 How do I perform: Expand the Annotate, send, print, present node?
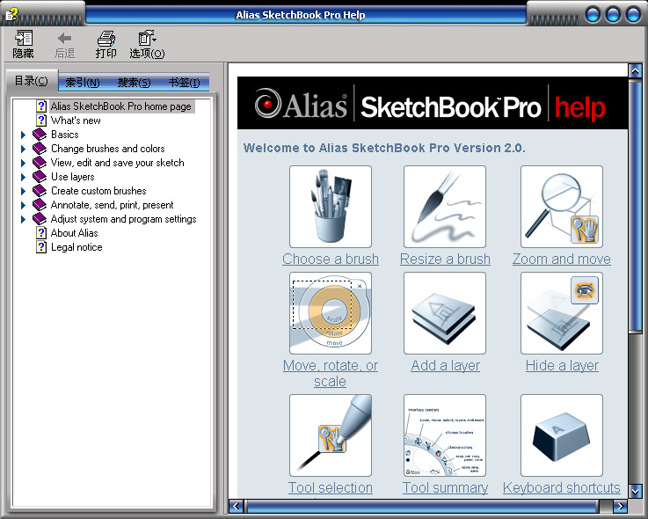tap(23, 205)
